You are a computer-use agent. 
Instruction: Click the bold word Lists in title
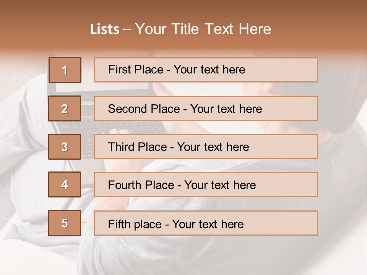point(105,29)
